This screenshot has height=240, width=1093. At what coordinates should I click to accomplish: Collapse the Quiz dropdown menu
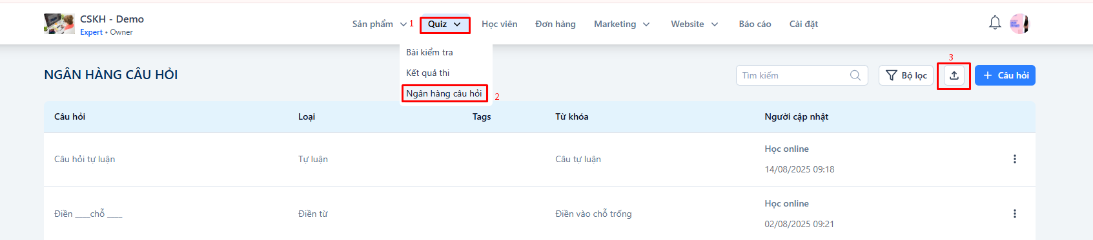point(444,24)
